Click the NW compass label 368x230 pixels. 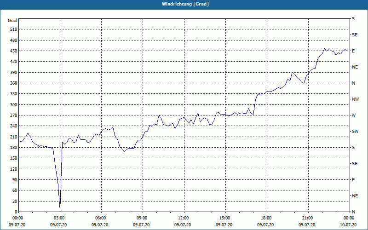point(355,99)
